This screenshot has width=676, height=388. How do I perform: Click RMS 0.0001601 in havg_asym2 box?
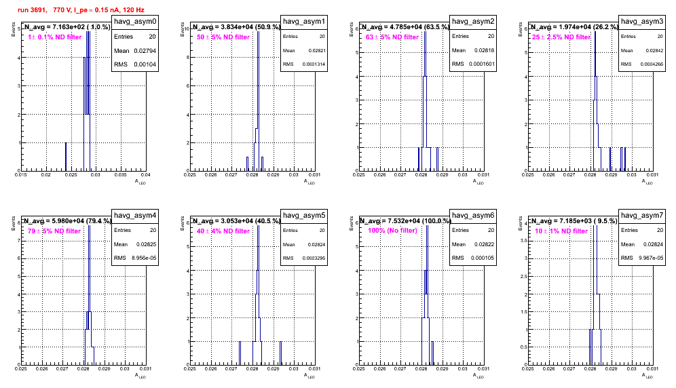(x=473, y=64)
